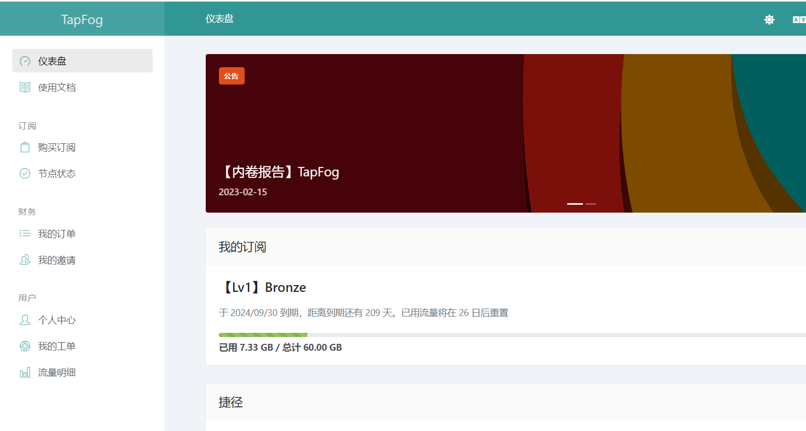Click the 2023-02-15 announcement date
Viewport: 806px width, 431px height.
tap(243, 192)
